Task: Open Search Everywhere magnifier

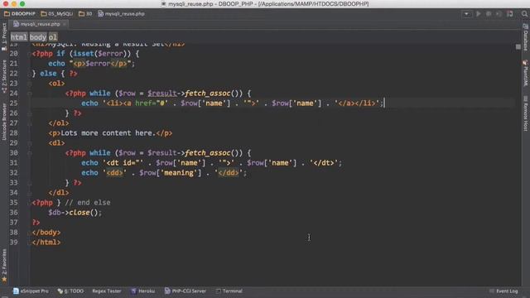Action: pyautogui.click(x=524, y=14)
